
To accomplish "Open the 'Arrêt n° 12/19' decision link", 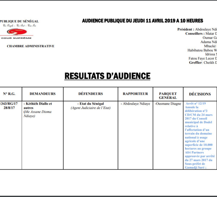I will click(x=196, y=104).
